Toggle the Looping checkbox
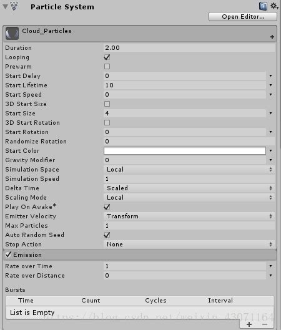This screenshot has height=330, width=281. coord(107,57)
